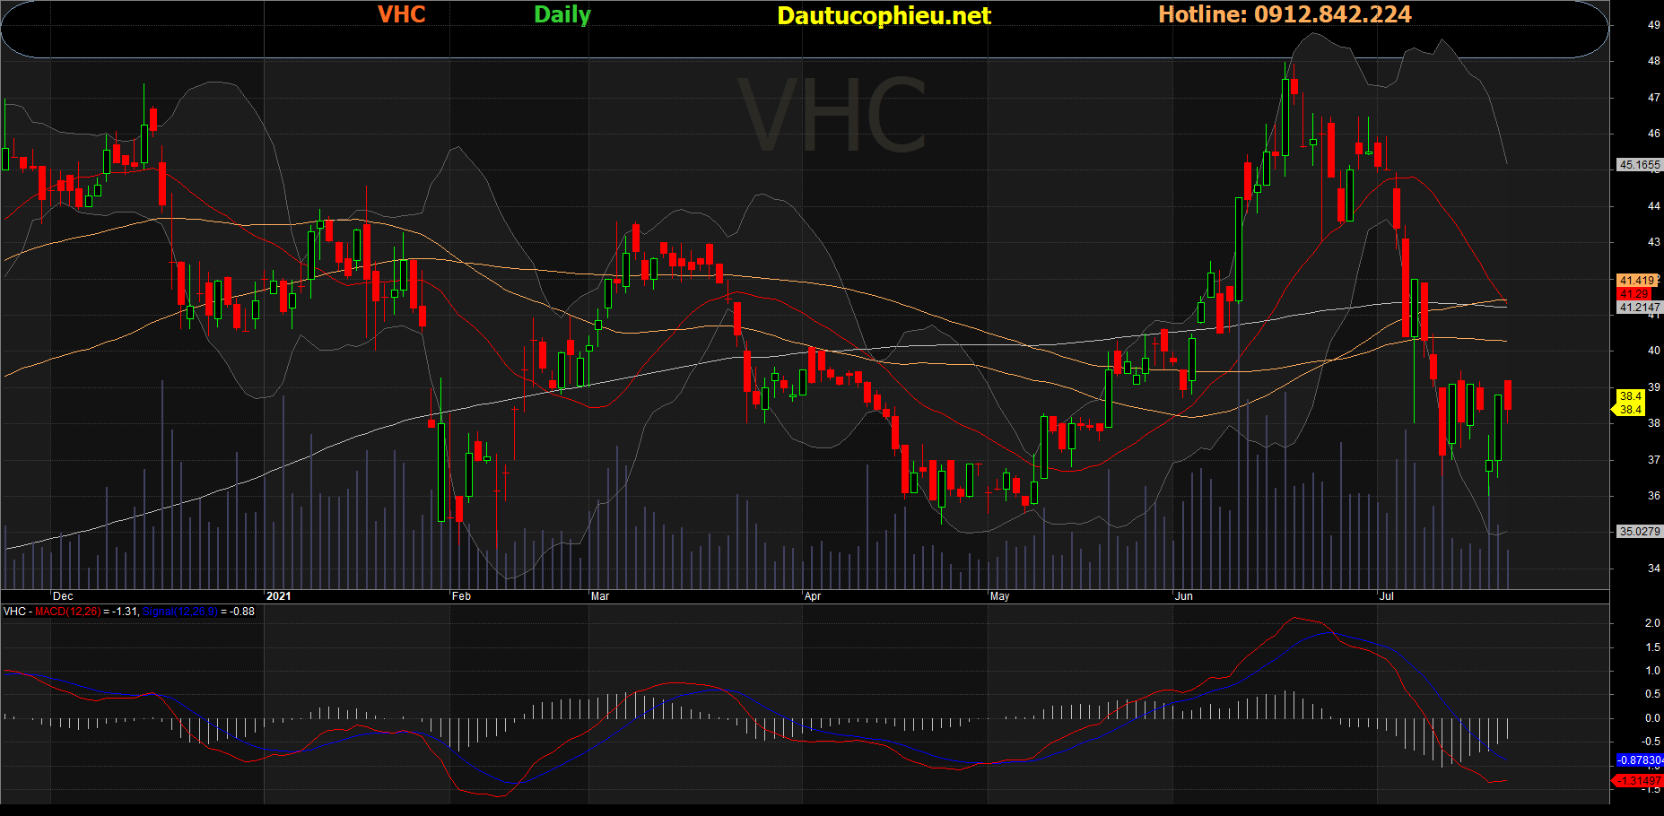The width and height of the screenshot is (1664, 816).
Task: Select the blue -0.8783 signal value tag
Action: 1639,760
